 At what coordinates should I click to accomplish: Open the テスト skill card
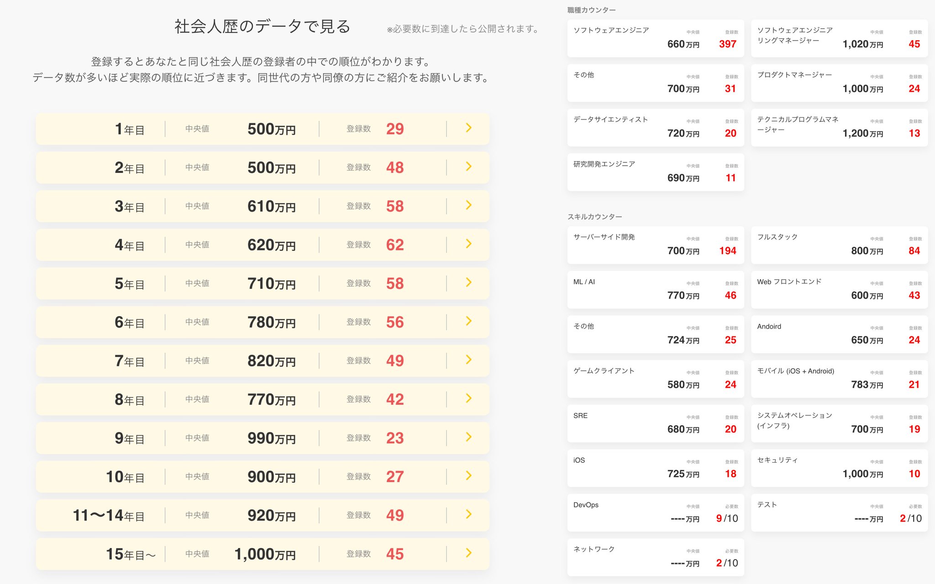(839, 513)
